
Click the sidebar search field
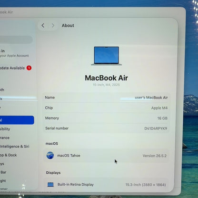(16, 40)
